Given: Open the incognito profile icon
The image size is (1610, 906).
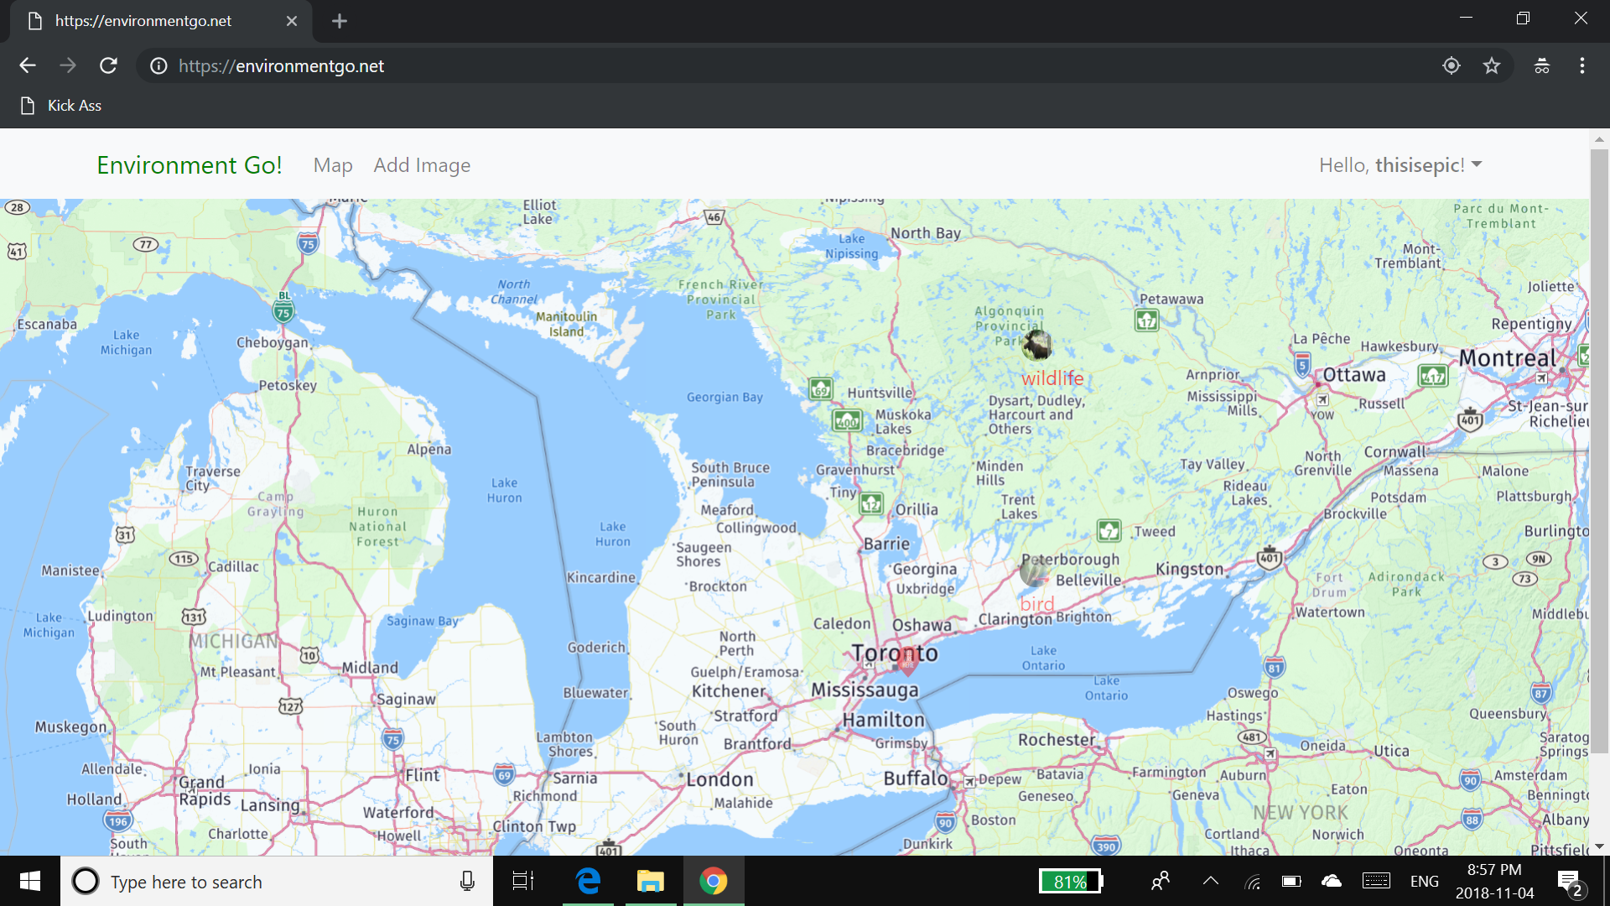Looking at the screenshot, I should point(1542,65).
